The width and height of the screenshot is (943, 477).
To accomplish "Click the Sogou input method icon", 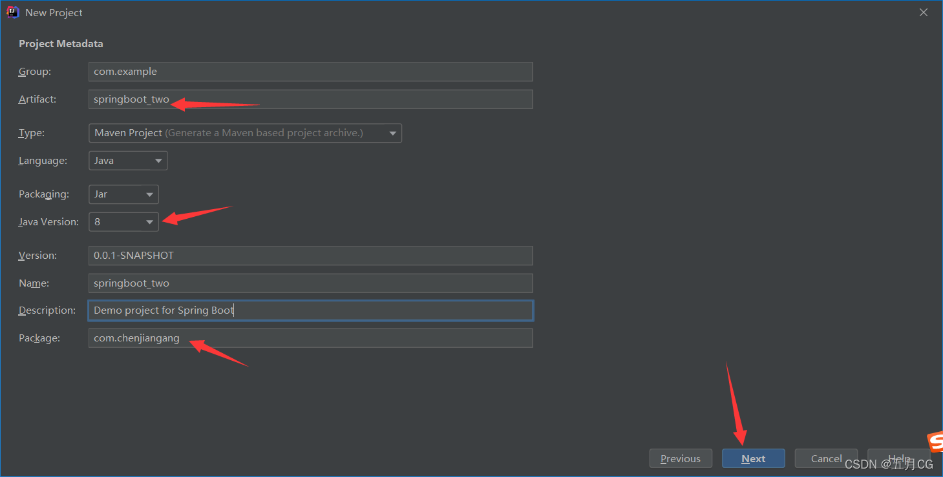I will [935, 443].
